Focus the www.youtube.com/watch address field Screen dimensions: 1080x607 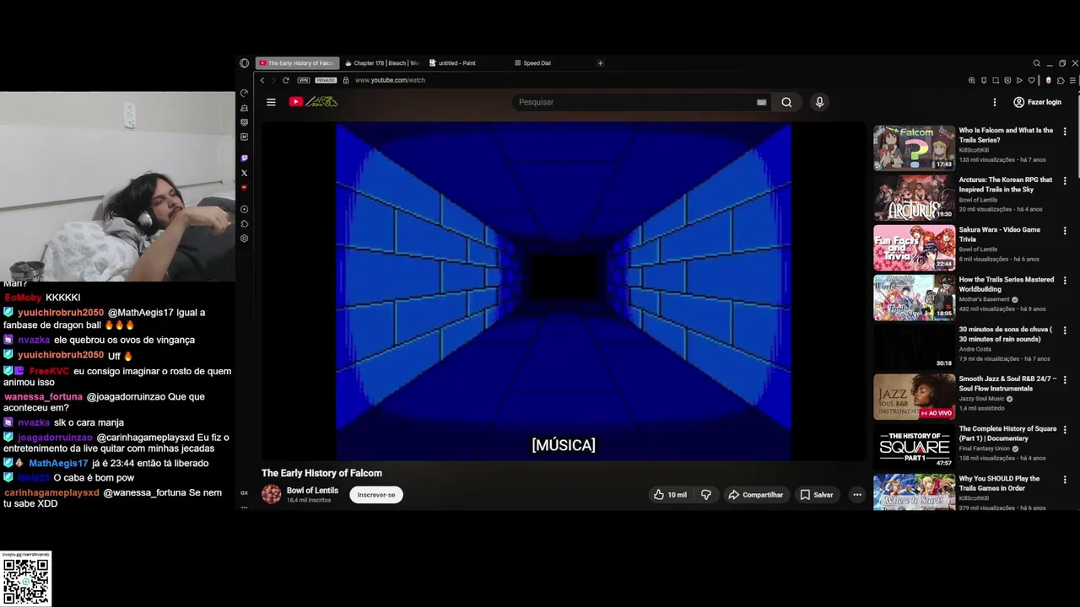[x=390, y=80]
